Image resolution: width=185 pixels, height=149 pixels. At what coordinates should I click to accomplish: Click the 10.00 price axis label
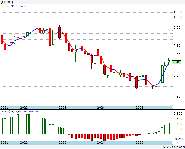pyautogui.click(x=178, y=17)
